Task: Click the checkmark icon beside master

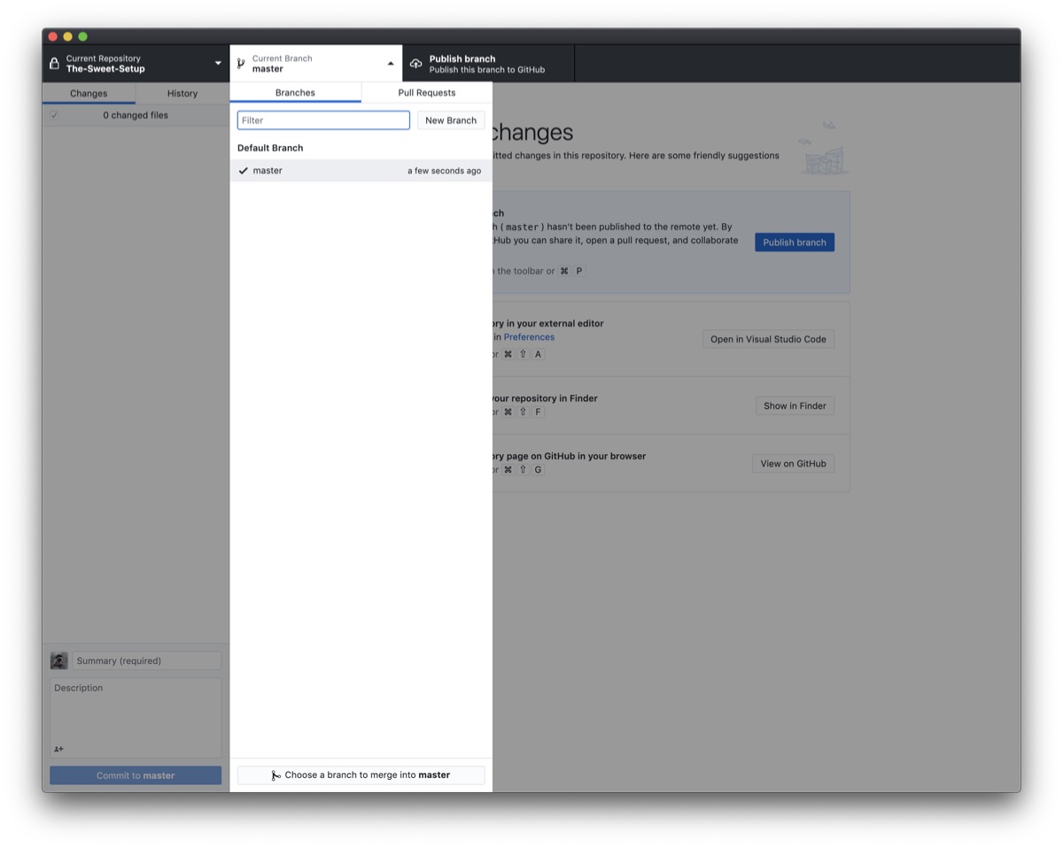Action: coord(244,171)
